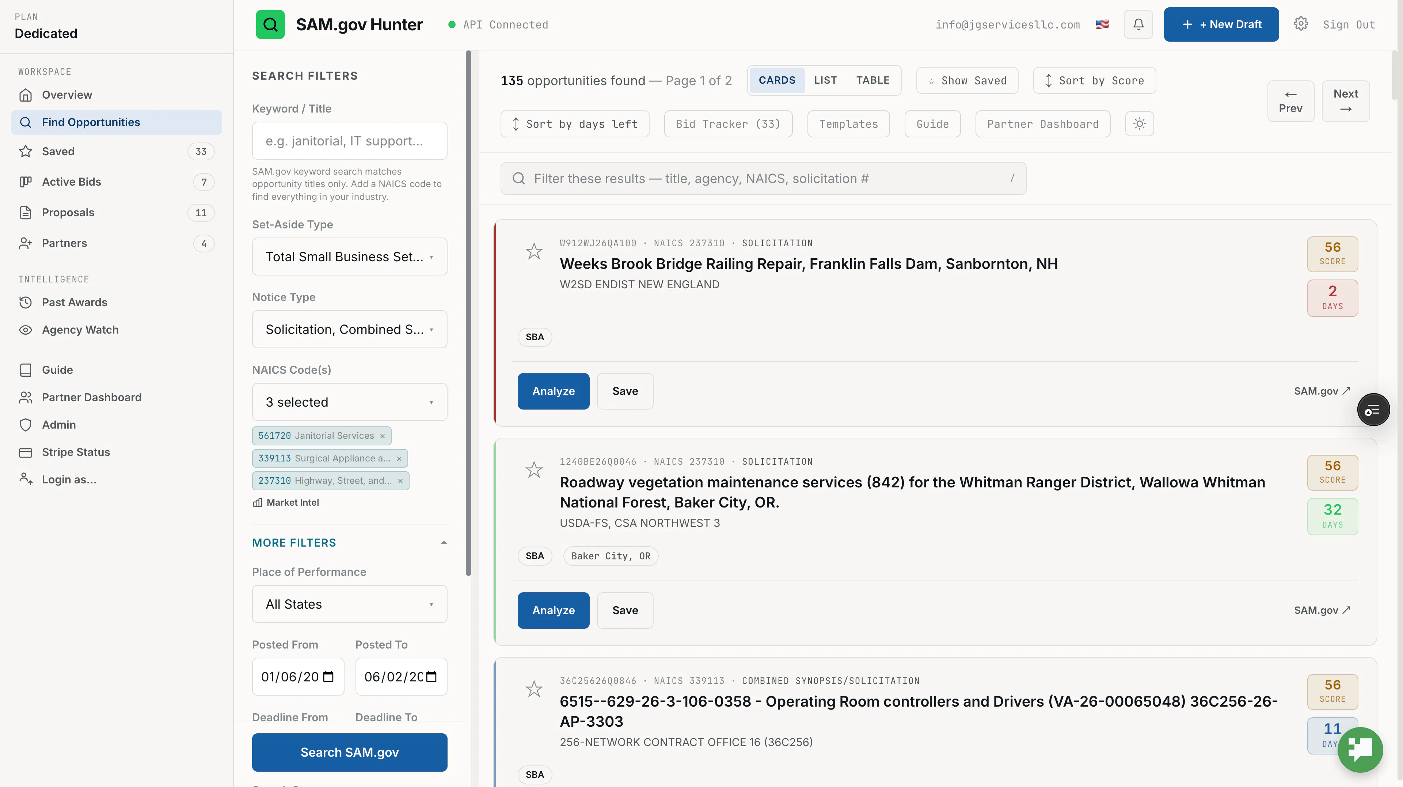Open the sidebar Guide entry
Viewport: 1403px width, 787px height.
pos(117,370)
